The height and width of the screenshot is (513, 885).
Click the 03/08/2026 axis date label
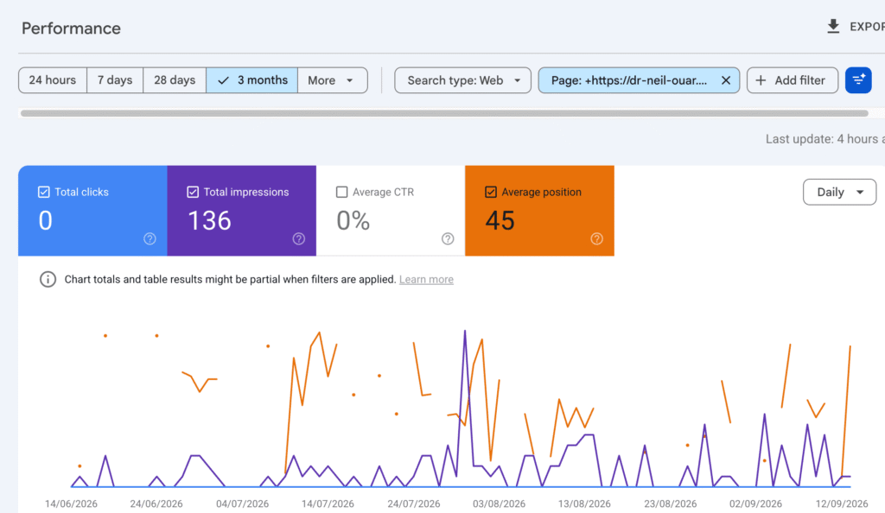[499, 504]
